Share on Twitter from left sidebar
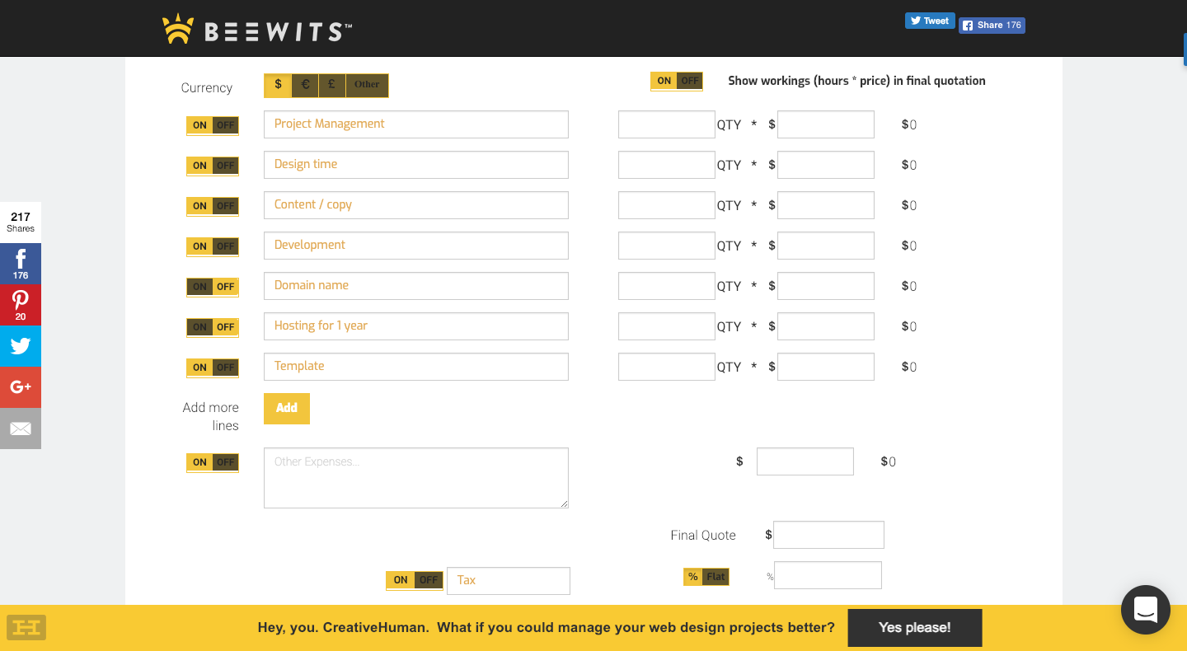 click(x=21, y=346)
